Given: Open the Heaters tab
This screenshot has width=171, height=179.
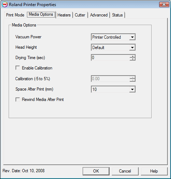Looking at the screenshot, I should pos(64,15).
